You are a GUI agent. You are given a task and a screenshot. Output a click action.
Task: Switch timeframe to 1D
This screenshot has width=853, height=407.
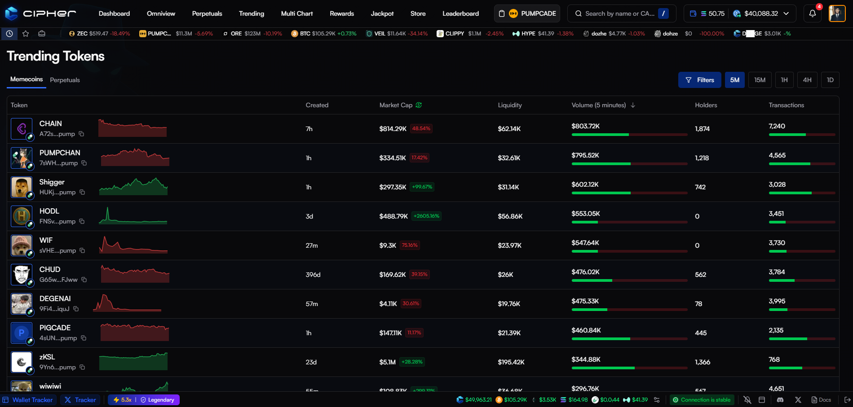(830, 80)
